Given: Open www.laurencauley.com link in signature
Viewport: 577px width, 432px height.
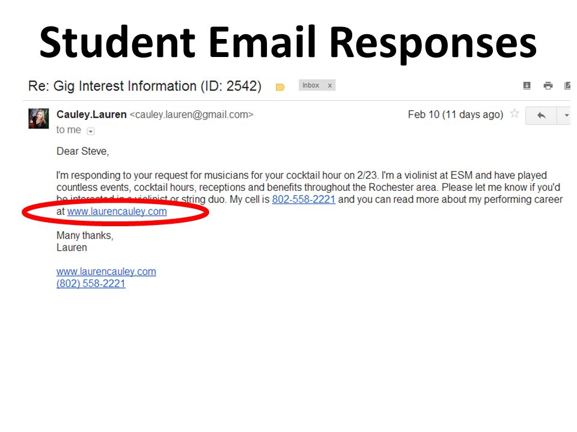Looking at the screenshot, I should 106,271.
